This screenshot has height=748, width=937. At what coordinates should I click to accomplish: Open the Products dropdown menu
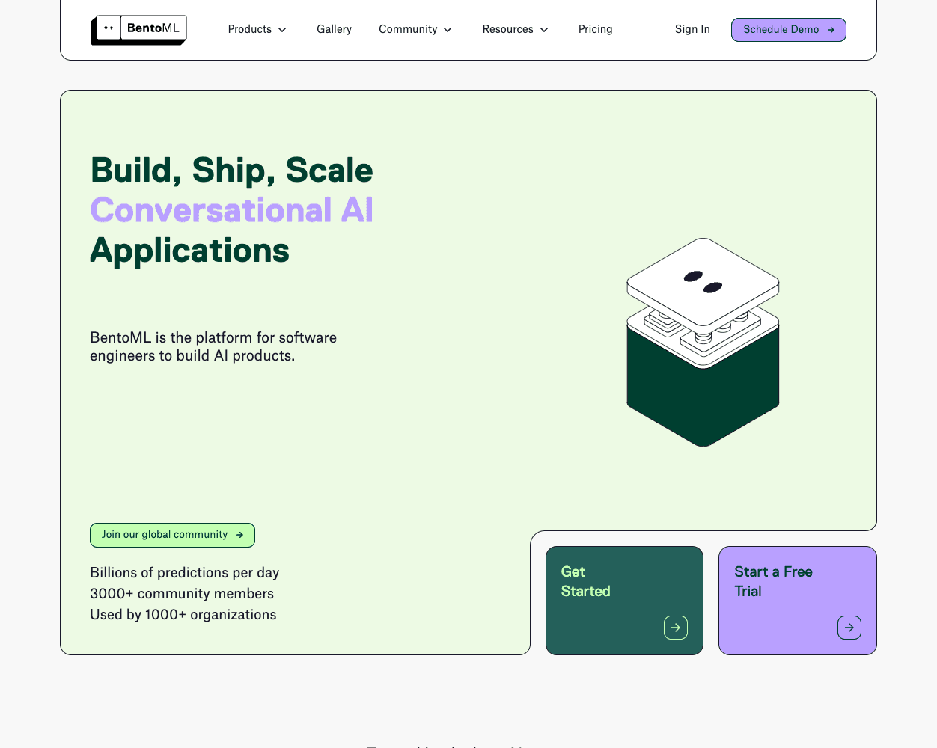257,29
